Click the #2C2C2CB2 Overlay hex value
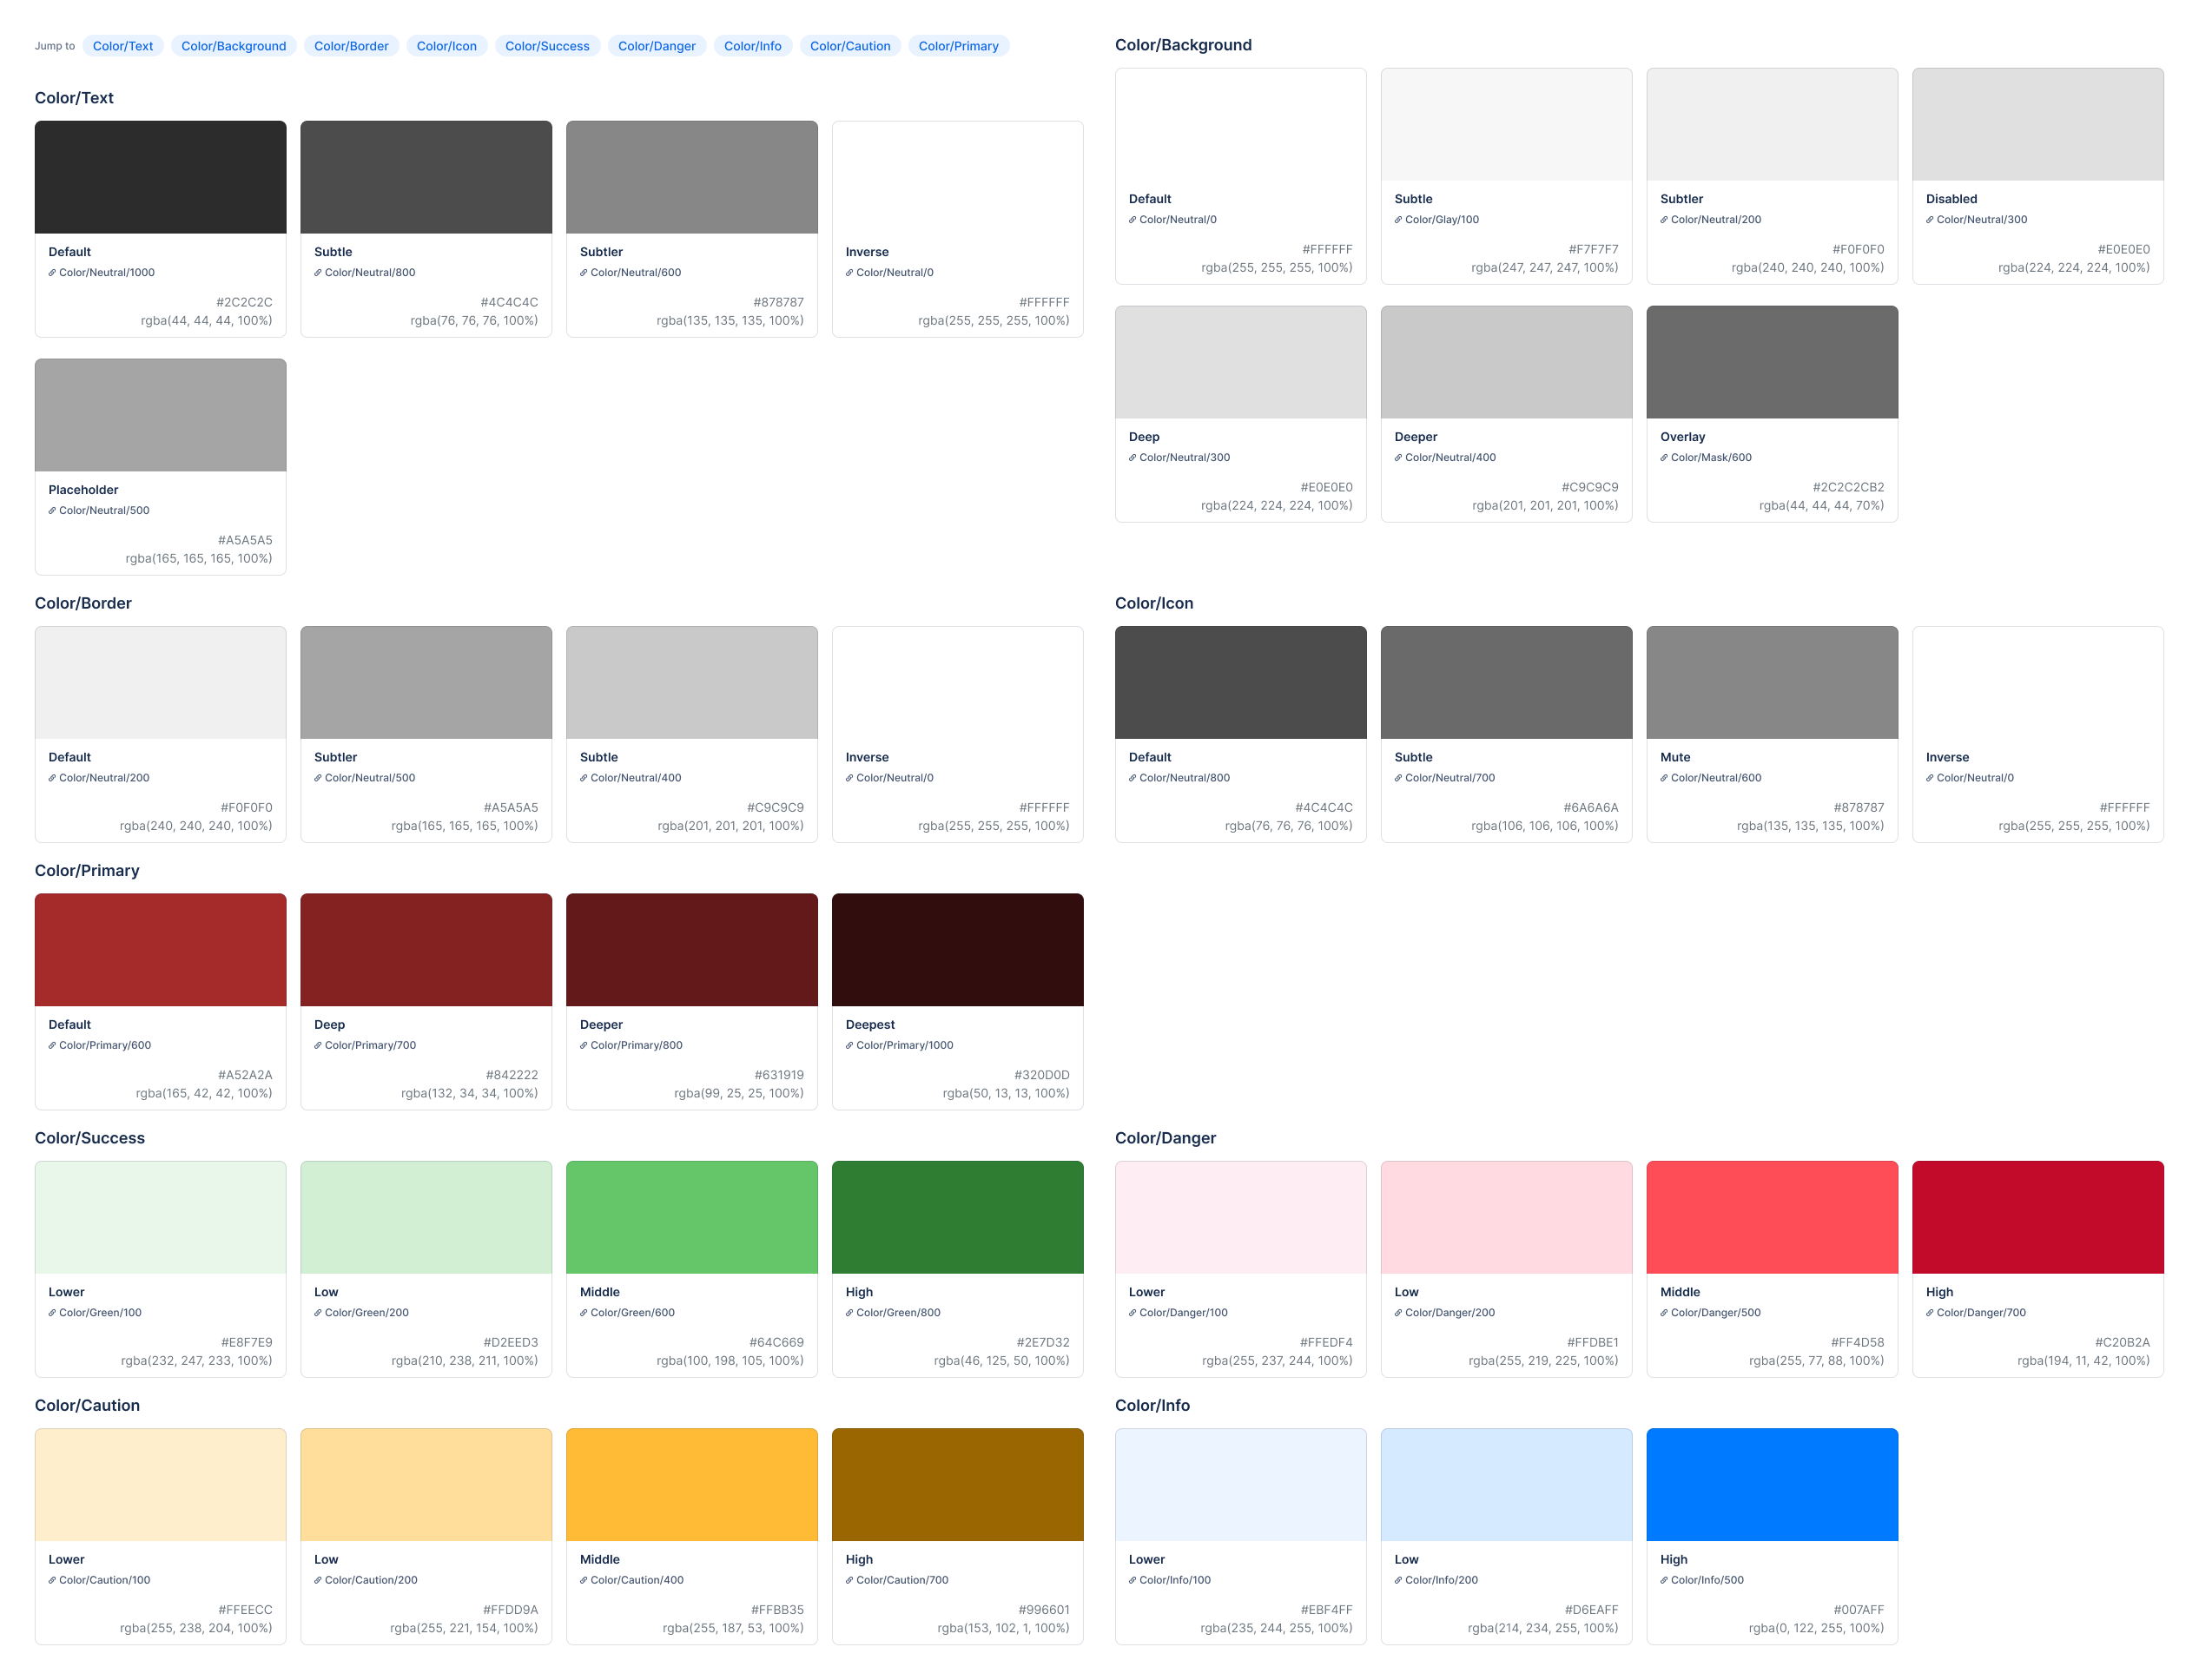2199x1680 pixels. pyautogui.click(x=1847, y=488)
